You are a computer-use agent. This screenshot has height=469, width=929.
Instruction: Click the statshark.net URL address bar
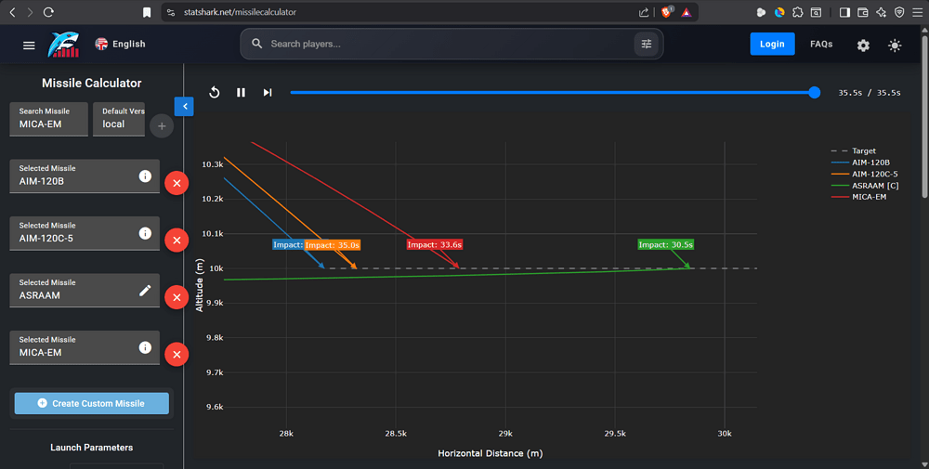(x=240, y=12)
